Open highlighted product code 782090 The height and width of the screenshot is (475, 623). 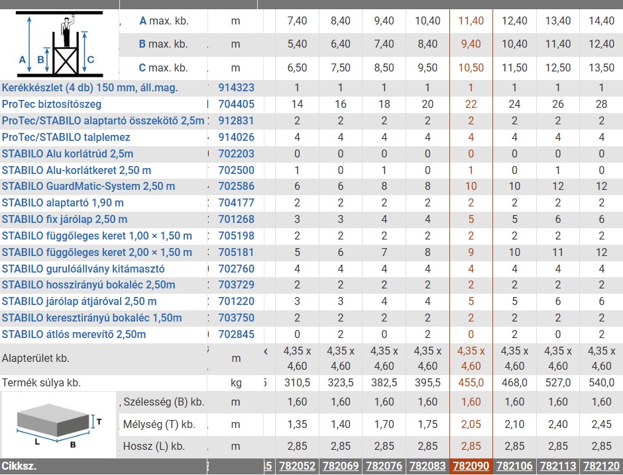tap(471, 466)
